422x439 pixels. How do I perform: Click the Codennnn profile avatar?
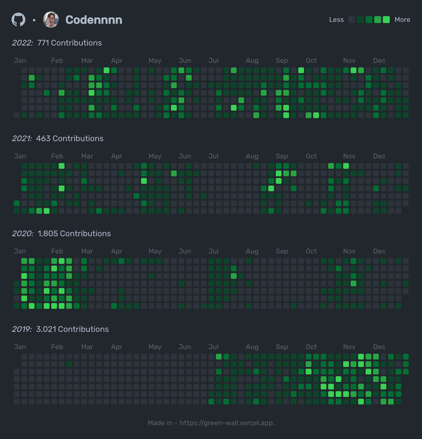(51, 20)
